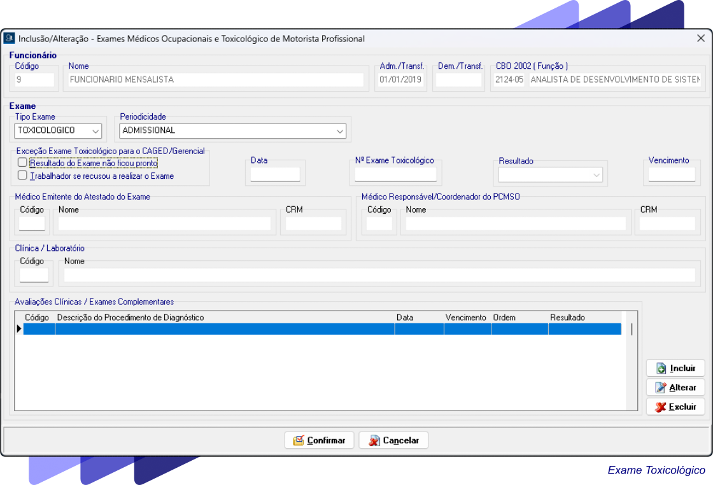This screenshot has height=485, width=713.
Task: Click the row indicator arrow in the grid
Action: point(19,329)
